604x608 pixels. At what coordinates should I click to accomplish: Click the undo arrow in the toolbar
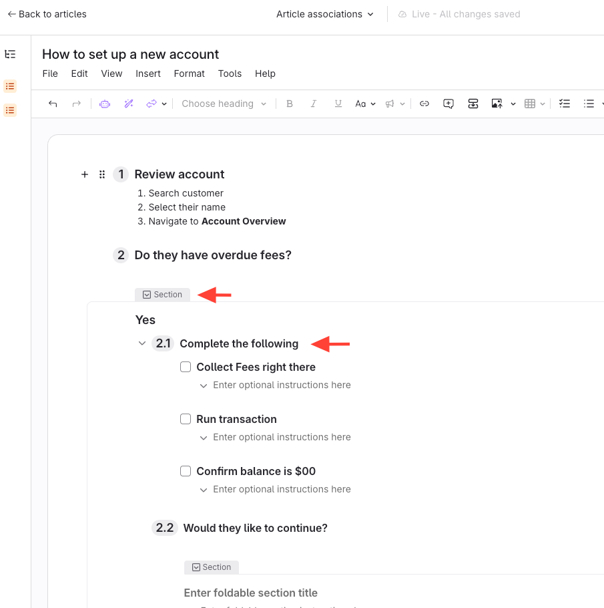(53, 104)
